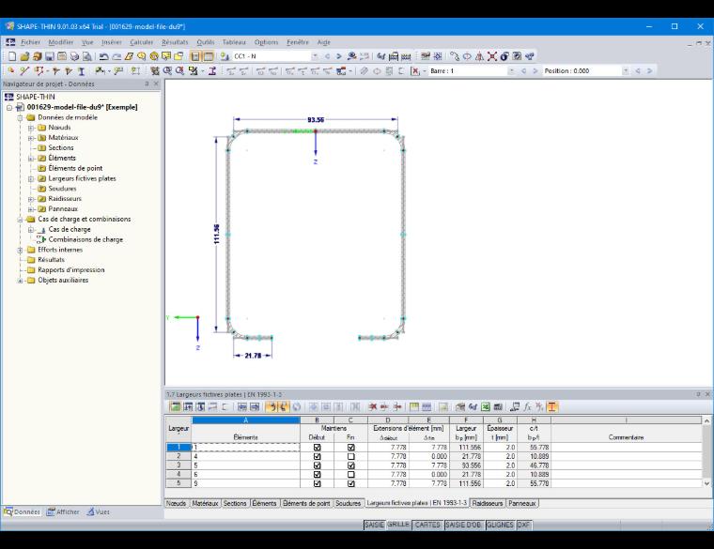Open a file with the yellow folder icon
714x549 pixels.
(x=24, y=56)
